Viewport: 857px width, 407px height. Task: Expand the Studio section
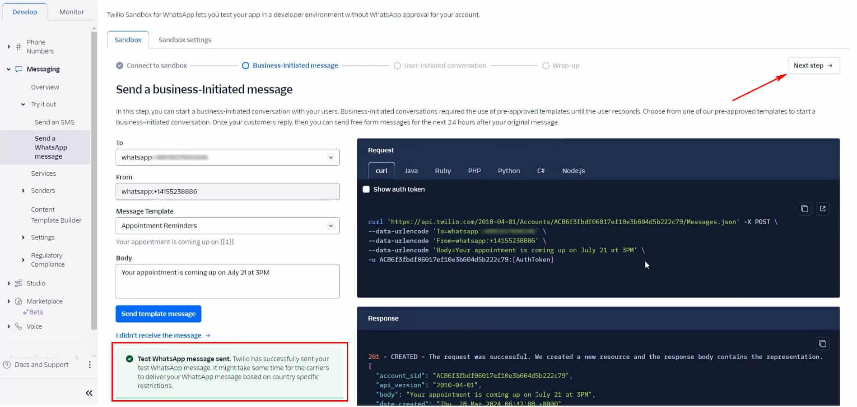[8, 283]
